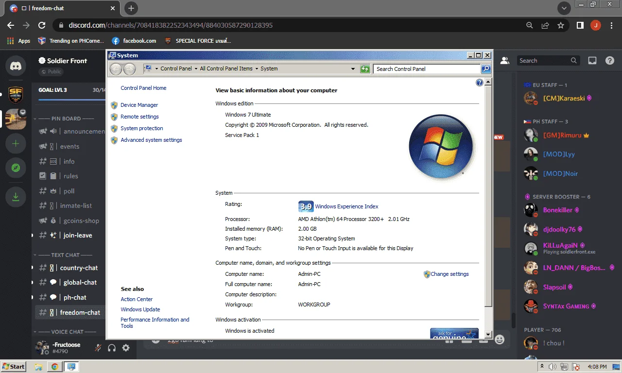Image resolution: width=622 pixels, height=373 pixels.
Task: Click the Add a Server plus icon
Action: [16, 143]
